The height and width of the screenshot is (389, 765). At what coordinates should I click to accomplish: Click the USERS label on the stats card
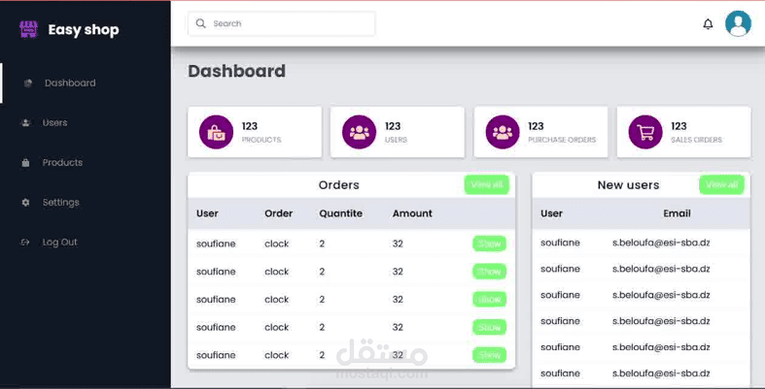[x=397, y=140]
